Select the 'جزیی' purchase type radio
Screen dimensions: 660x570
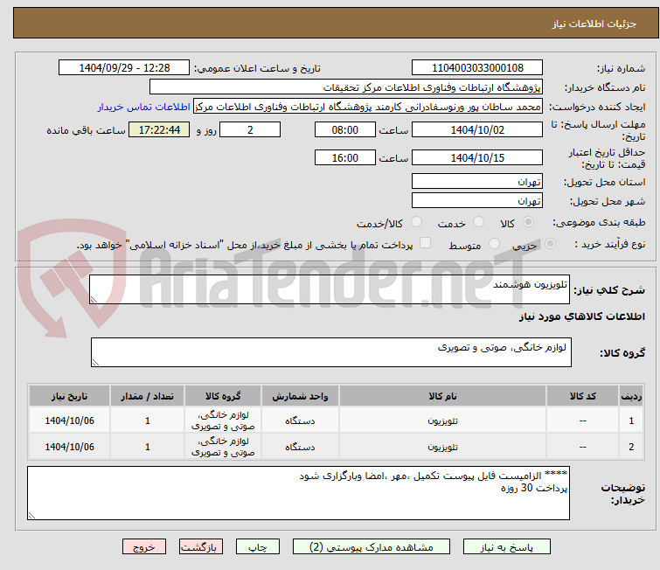coord(550,244)
